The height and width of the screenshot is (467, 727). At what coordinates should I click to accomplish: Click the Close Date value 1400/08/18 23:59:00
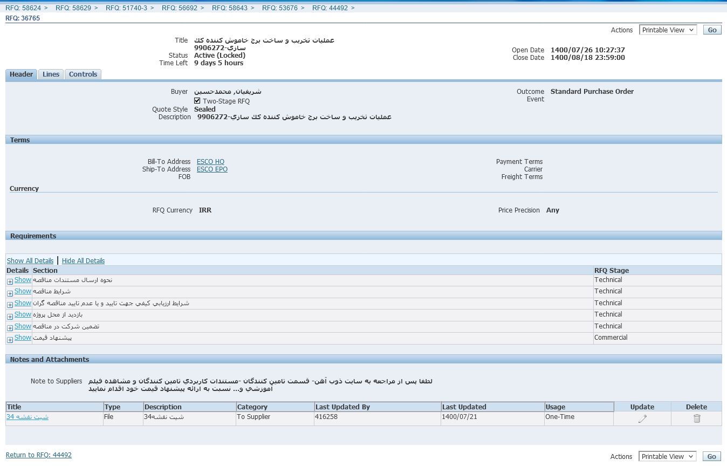tap(588, 58)
